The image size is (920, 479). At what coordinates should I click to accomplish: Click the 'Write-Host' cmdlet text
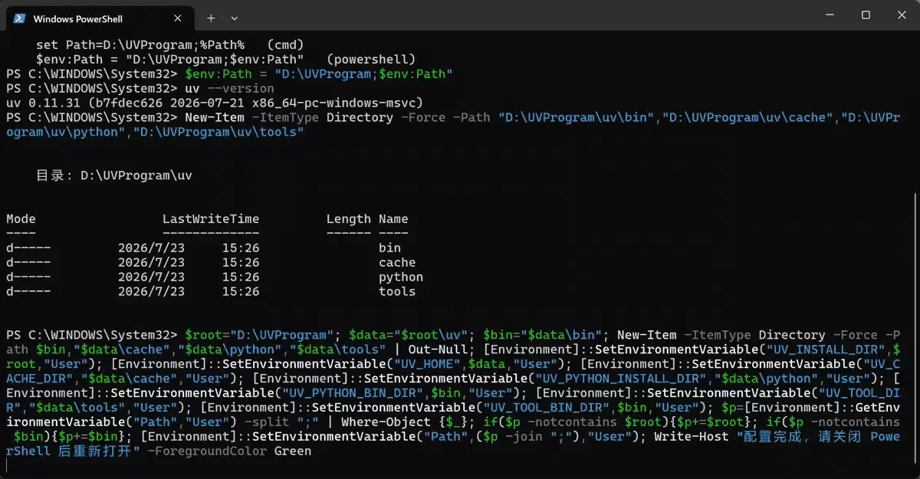tap(692, 437)
